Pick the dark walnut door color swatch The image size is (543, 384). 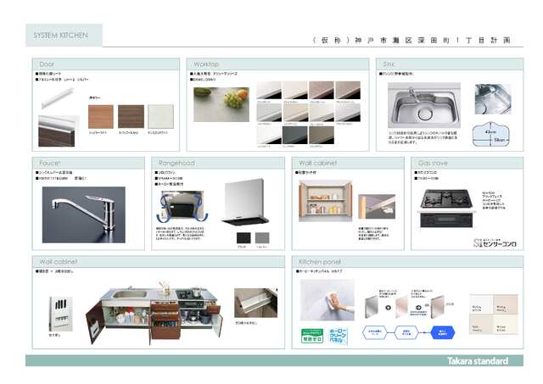[131, 116]
